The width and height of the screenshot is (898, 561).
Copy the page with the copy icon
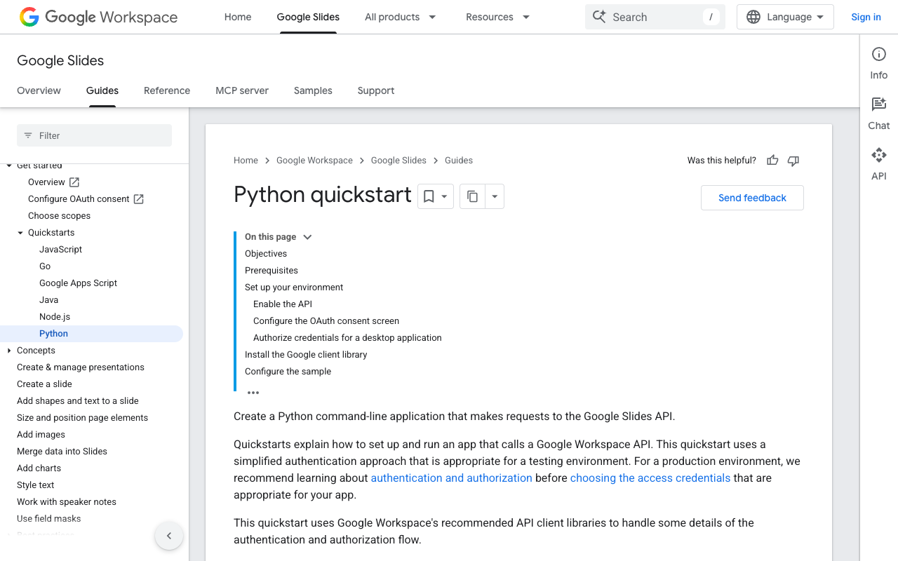tap(472, 196)
